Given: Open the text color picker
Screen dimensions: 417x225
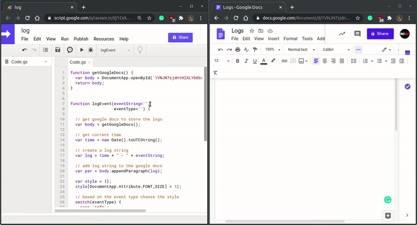Looking at the screenshot, I should pos(264,61).
